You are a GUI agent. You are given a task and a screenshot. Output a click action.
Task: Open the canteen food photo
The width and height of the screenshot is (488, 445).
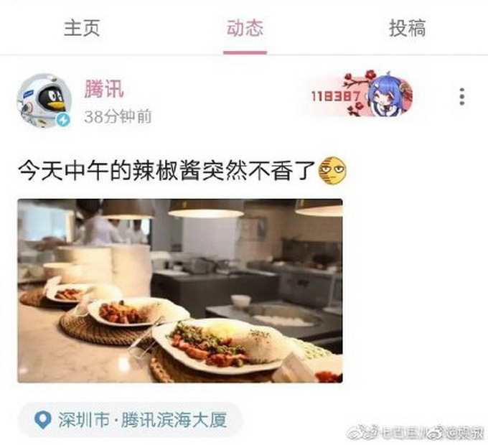[180, 291]
